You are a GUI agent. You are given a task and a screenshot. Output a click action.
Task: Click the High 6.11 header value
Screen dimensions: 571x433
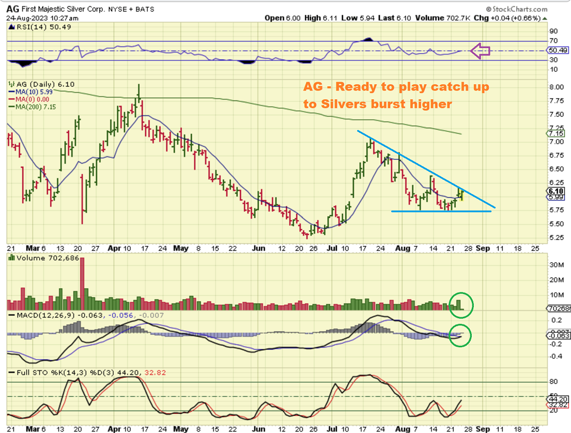tap(321, 18)
